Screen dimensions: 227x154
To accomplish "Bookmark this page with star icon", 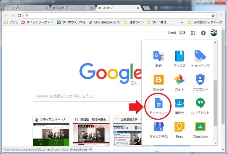I will coord(213,16).
